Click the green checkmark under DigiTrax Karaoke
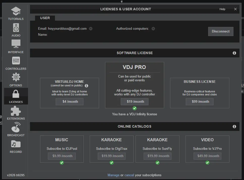The height and width of the screenshot is (180, 244). pyautogui.click(x=112, y=163)
